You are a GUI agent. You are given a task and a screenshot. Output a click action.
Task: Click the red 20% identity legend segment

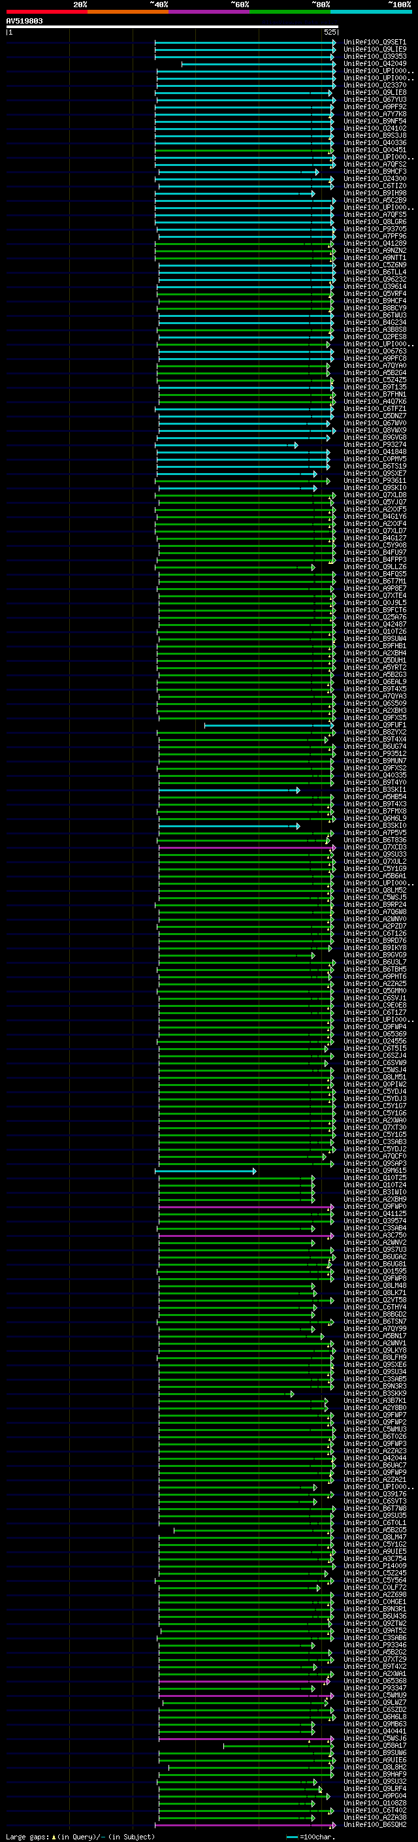tap(47, 12)
